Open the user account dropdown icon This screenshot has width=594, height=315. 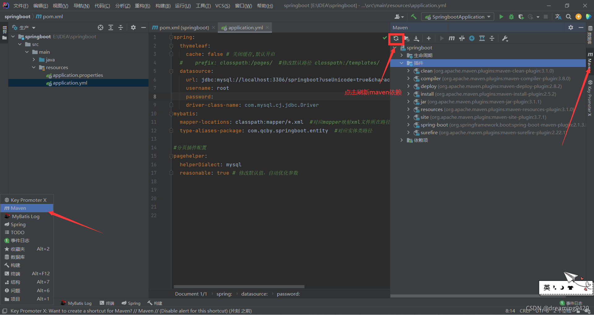[399, 17]
